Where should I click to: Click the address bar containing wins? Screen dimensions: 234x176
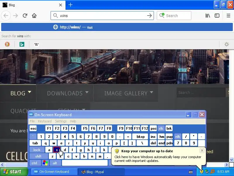click(x=102, y=16)
